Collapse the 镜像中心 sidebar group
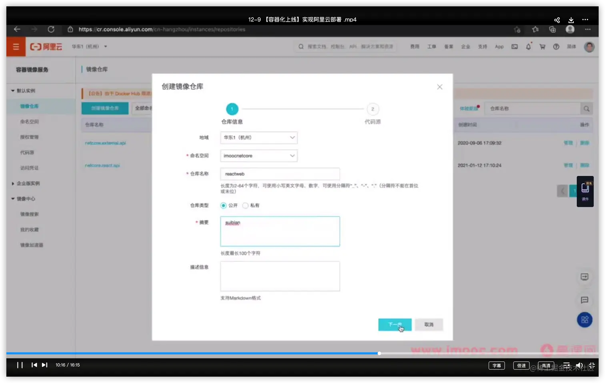Screen dimensions: 605x383 pos(23,199)
